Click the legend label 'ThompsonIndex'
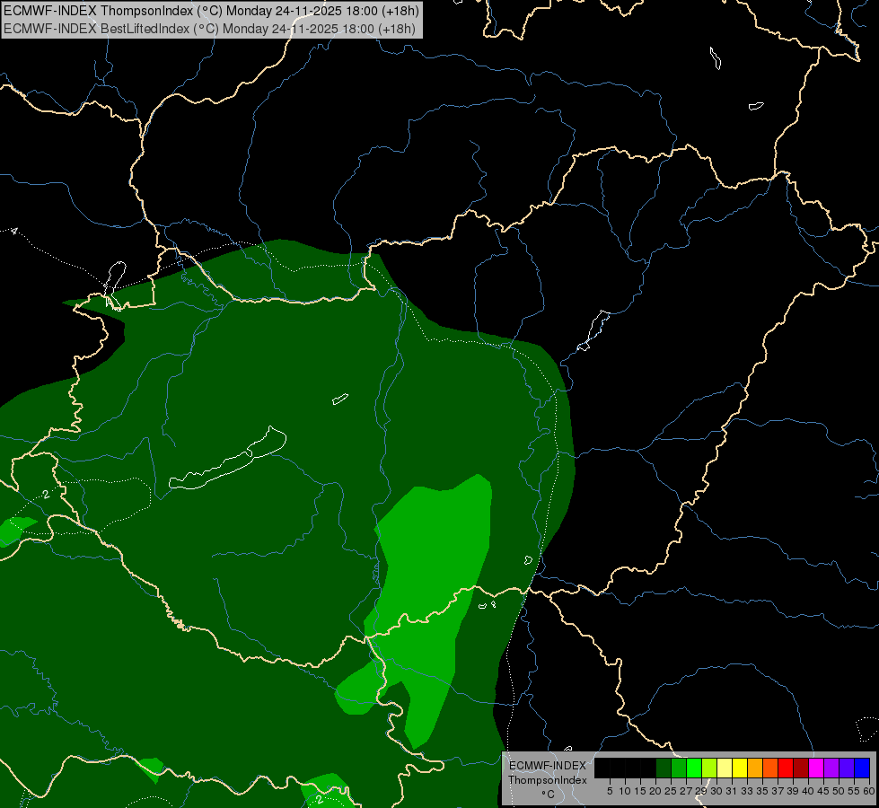879x808 pixels. click(548, 780)
